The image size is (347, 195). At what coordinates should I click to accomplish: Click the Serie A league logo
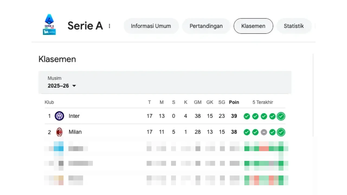tap(49, 24)
